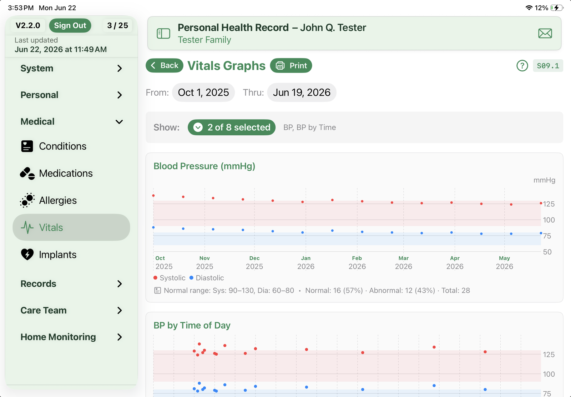Tap the Wi-Fi status icon
571x397 pixels.
[x=529, y=8]
